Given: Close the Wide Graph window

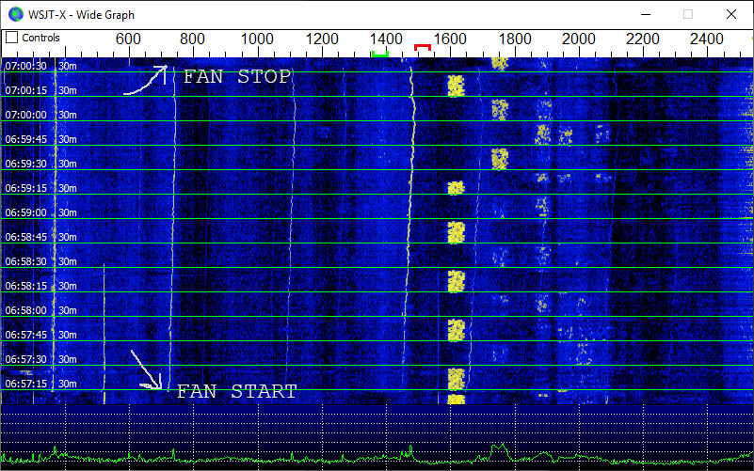Looking at the screenshot, I should point(731,14).
